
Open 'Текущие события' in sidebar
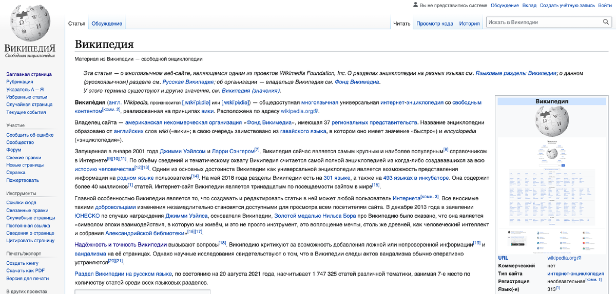coord(26,112)
